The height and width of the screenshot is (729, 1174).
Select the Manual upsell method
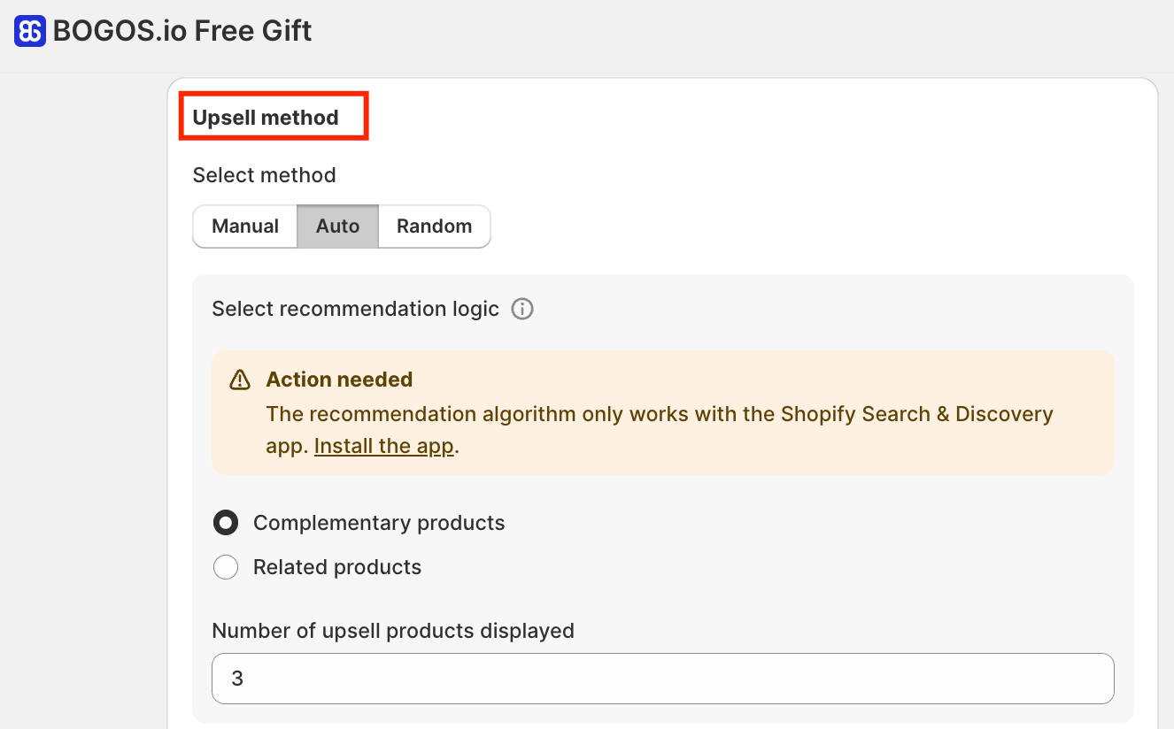coord(245,226)
